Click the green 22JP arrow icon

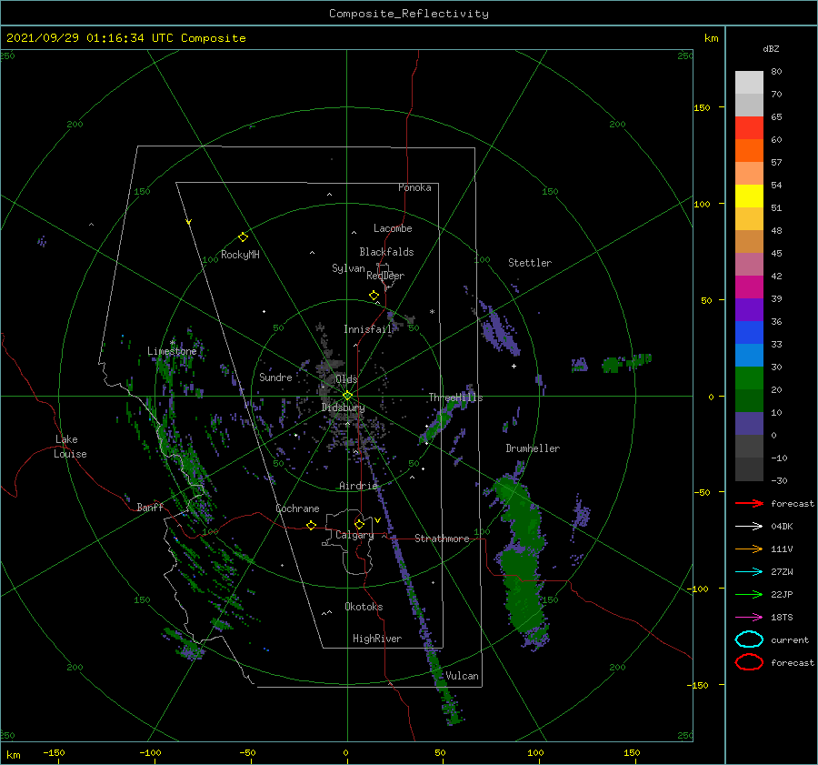point(749,594)
